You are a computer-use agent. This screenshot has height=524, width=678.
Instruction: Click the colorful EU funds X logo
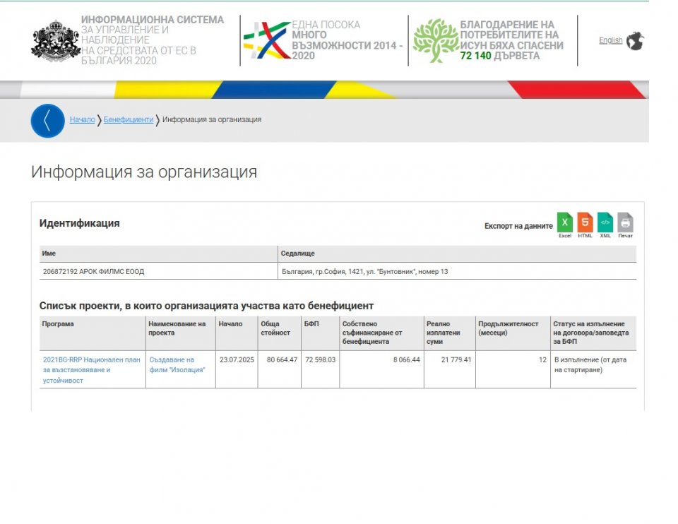click(266, 40)
